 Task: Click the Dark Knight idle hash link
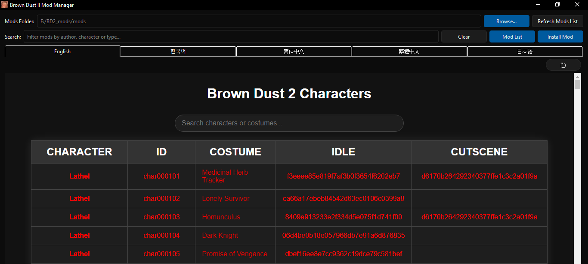[x=343, y=235]
